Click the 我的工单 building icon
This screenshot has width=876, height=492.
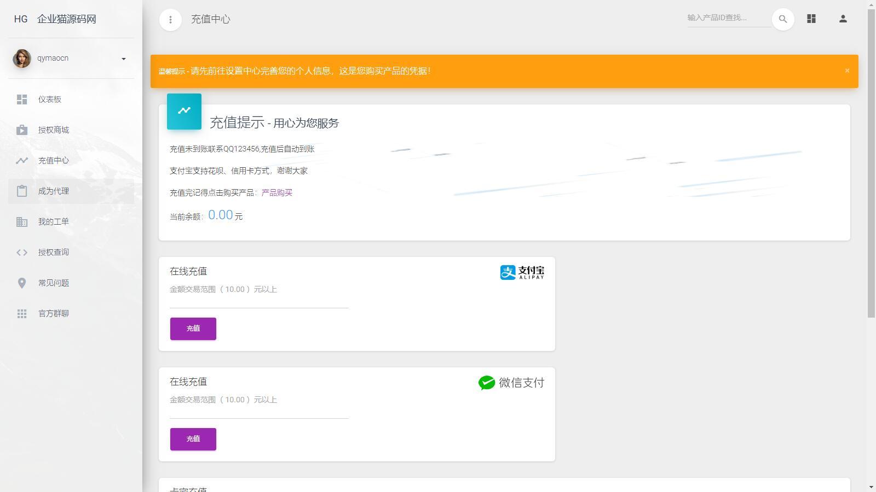click(x=22, y=222)
